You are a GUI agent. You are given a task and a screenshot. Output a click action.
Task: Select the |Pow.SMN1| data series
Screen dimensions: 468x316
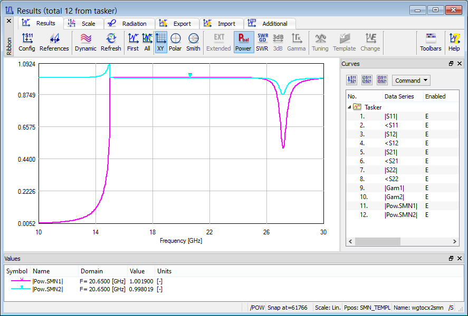pyautogui.click(x=400, y=206)
